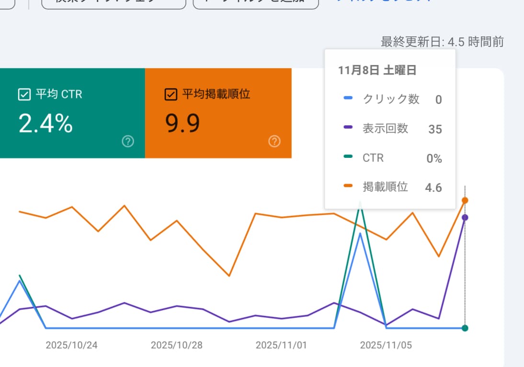Click green data point at chart baseline

click(465, 328)
